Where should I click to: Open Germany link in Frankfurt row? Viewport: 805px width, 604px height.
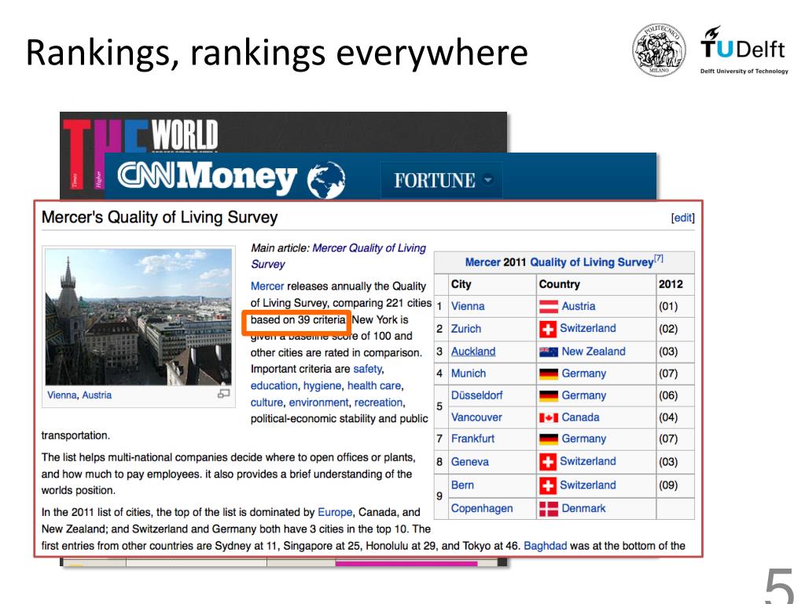point(584,439)
